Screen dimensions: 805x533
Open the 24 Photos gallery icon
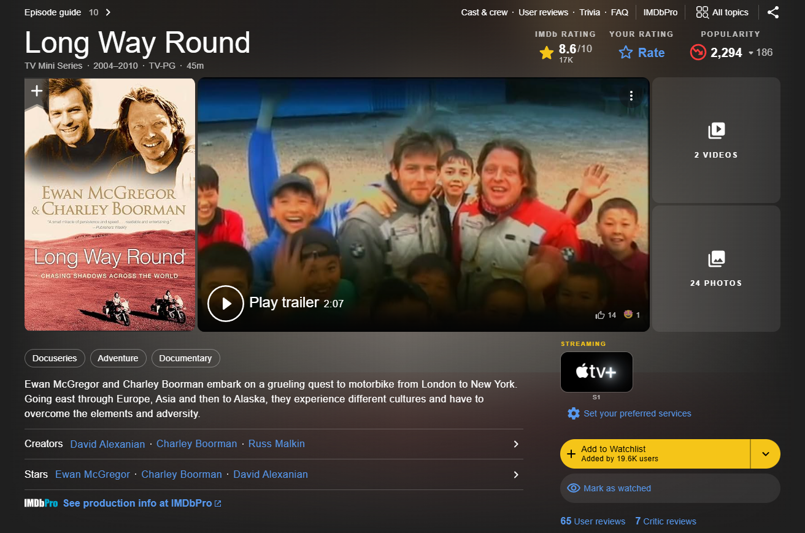(716, 259)
